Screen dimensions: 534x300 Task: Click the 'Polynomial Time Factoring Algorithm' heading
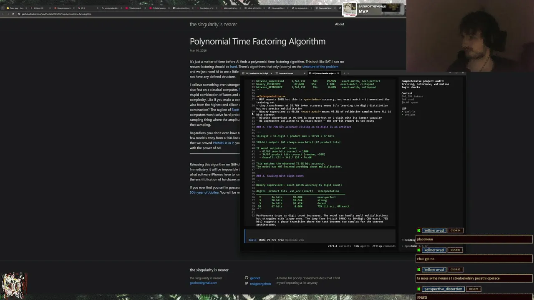257,41
